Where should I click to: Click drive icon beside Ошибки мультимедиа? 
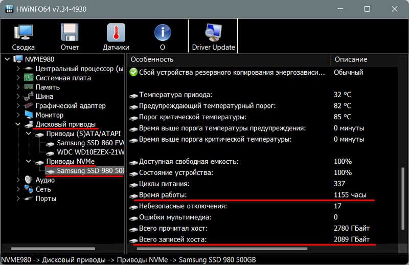(133, 218)
